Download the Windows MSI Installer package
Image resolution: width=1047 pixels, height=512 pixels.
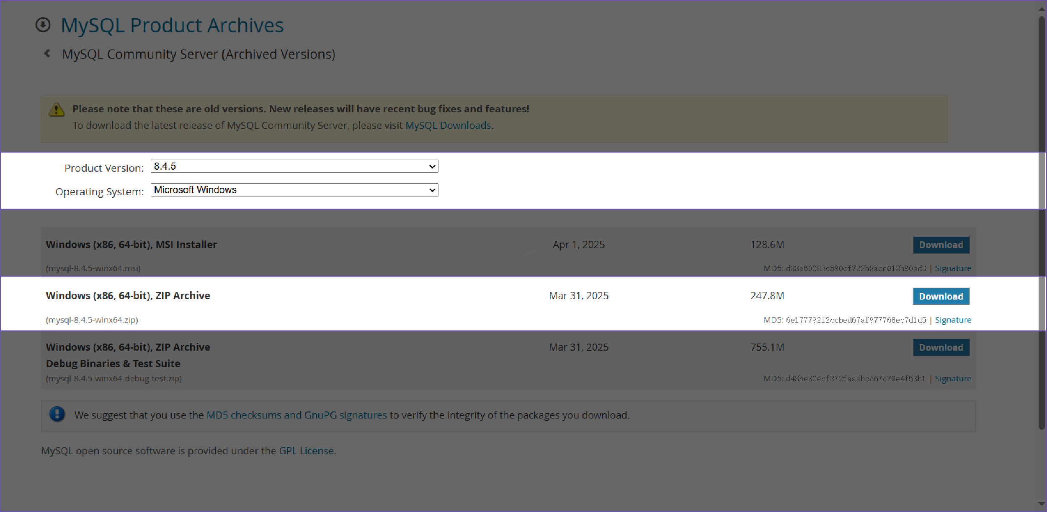click(941, 245)
